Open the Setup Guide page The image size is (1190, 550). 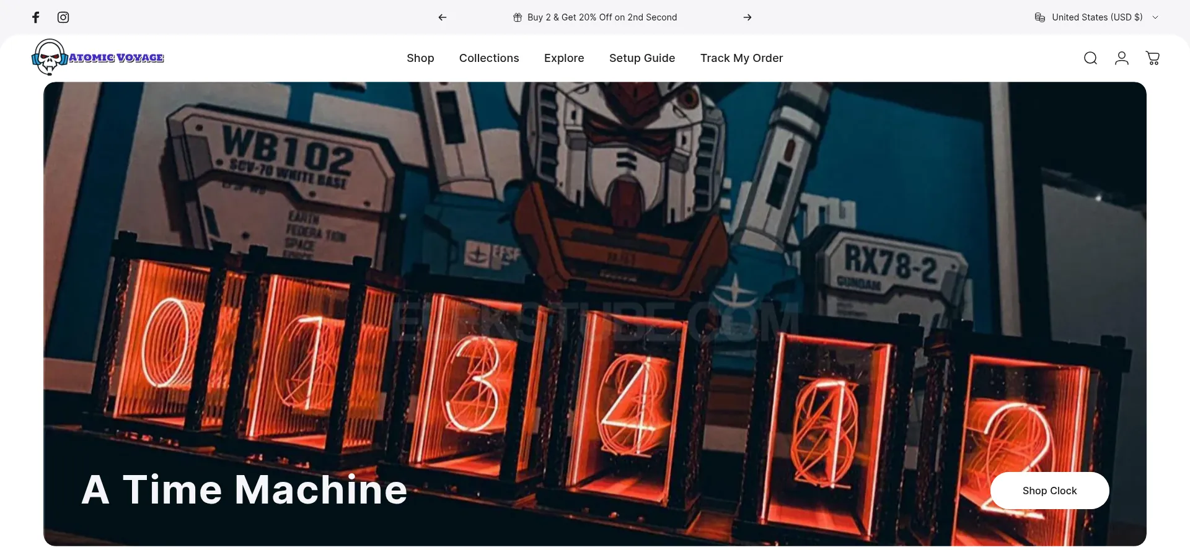click(642, 58)
